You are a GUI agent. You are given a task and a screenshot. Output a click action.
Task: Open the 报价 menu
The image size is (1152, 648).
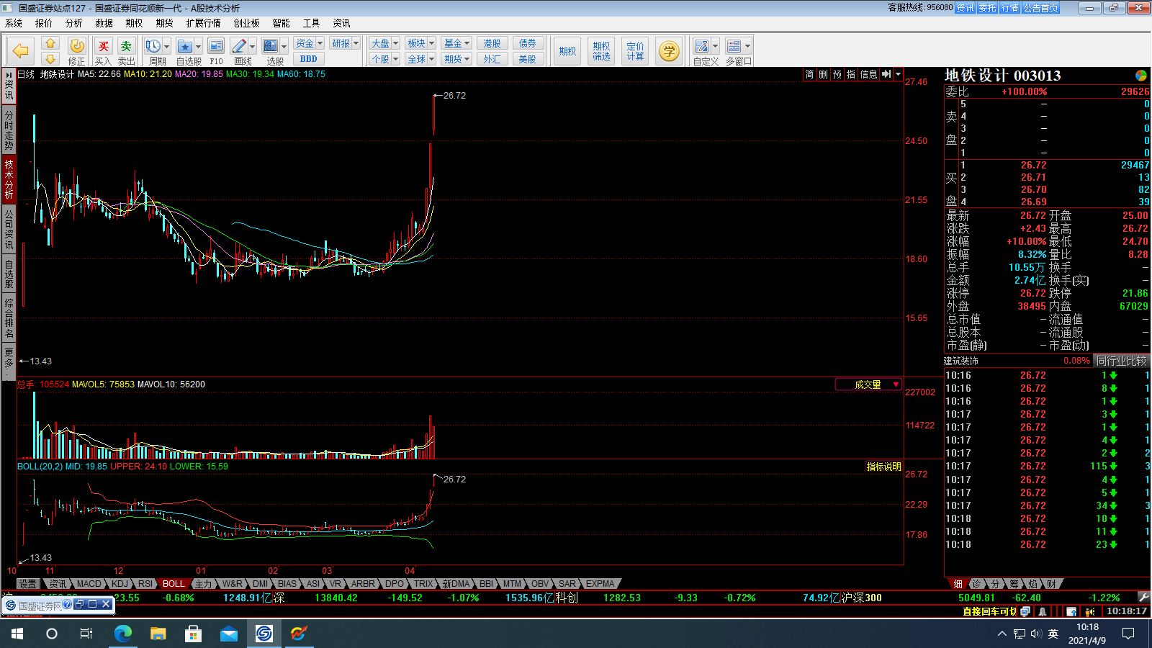tap(44, 23)
